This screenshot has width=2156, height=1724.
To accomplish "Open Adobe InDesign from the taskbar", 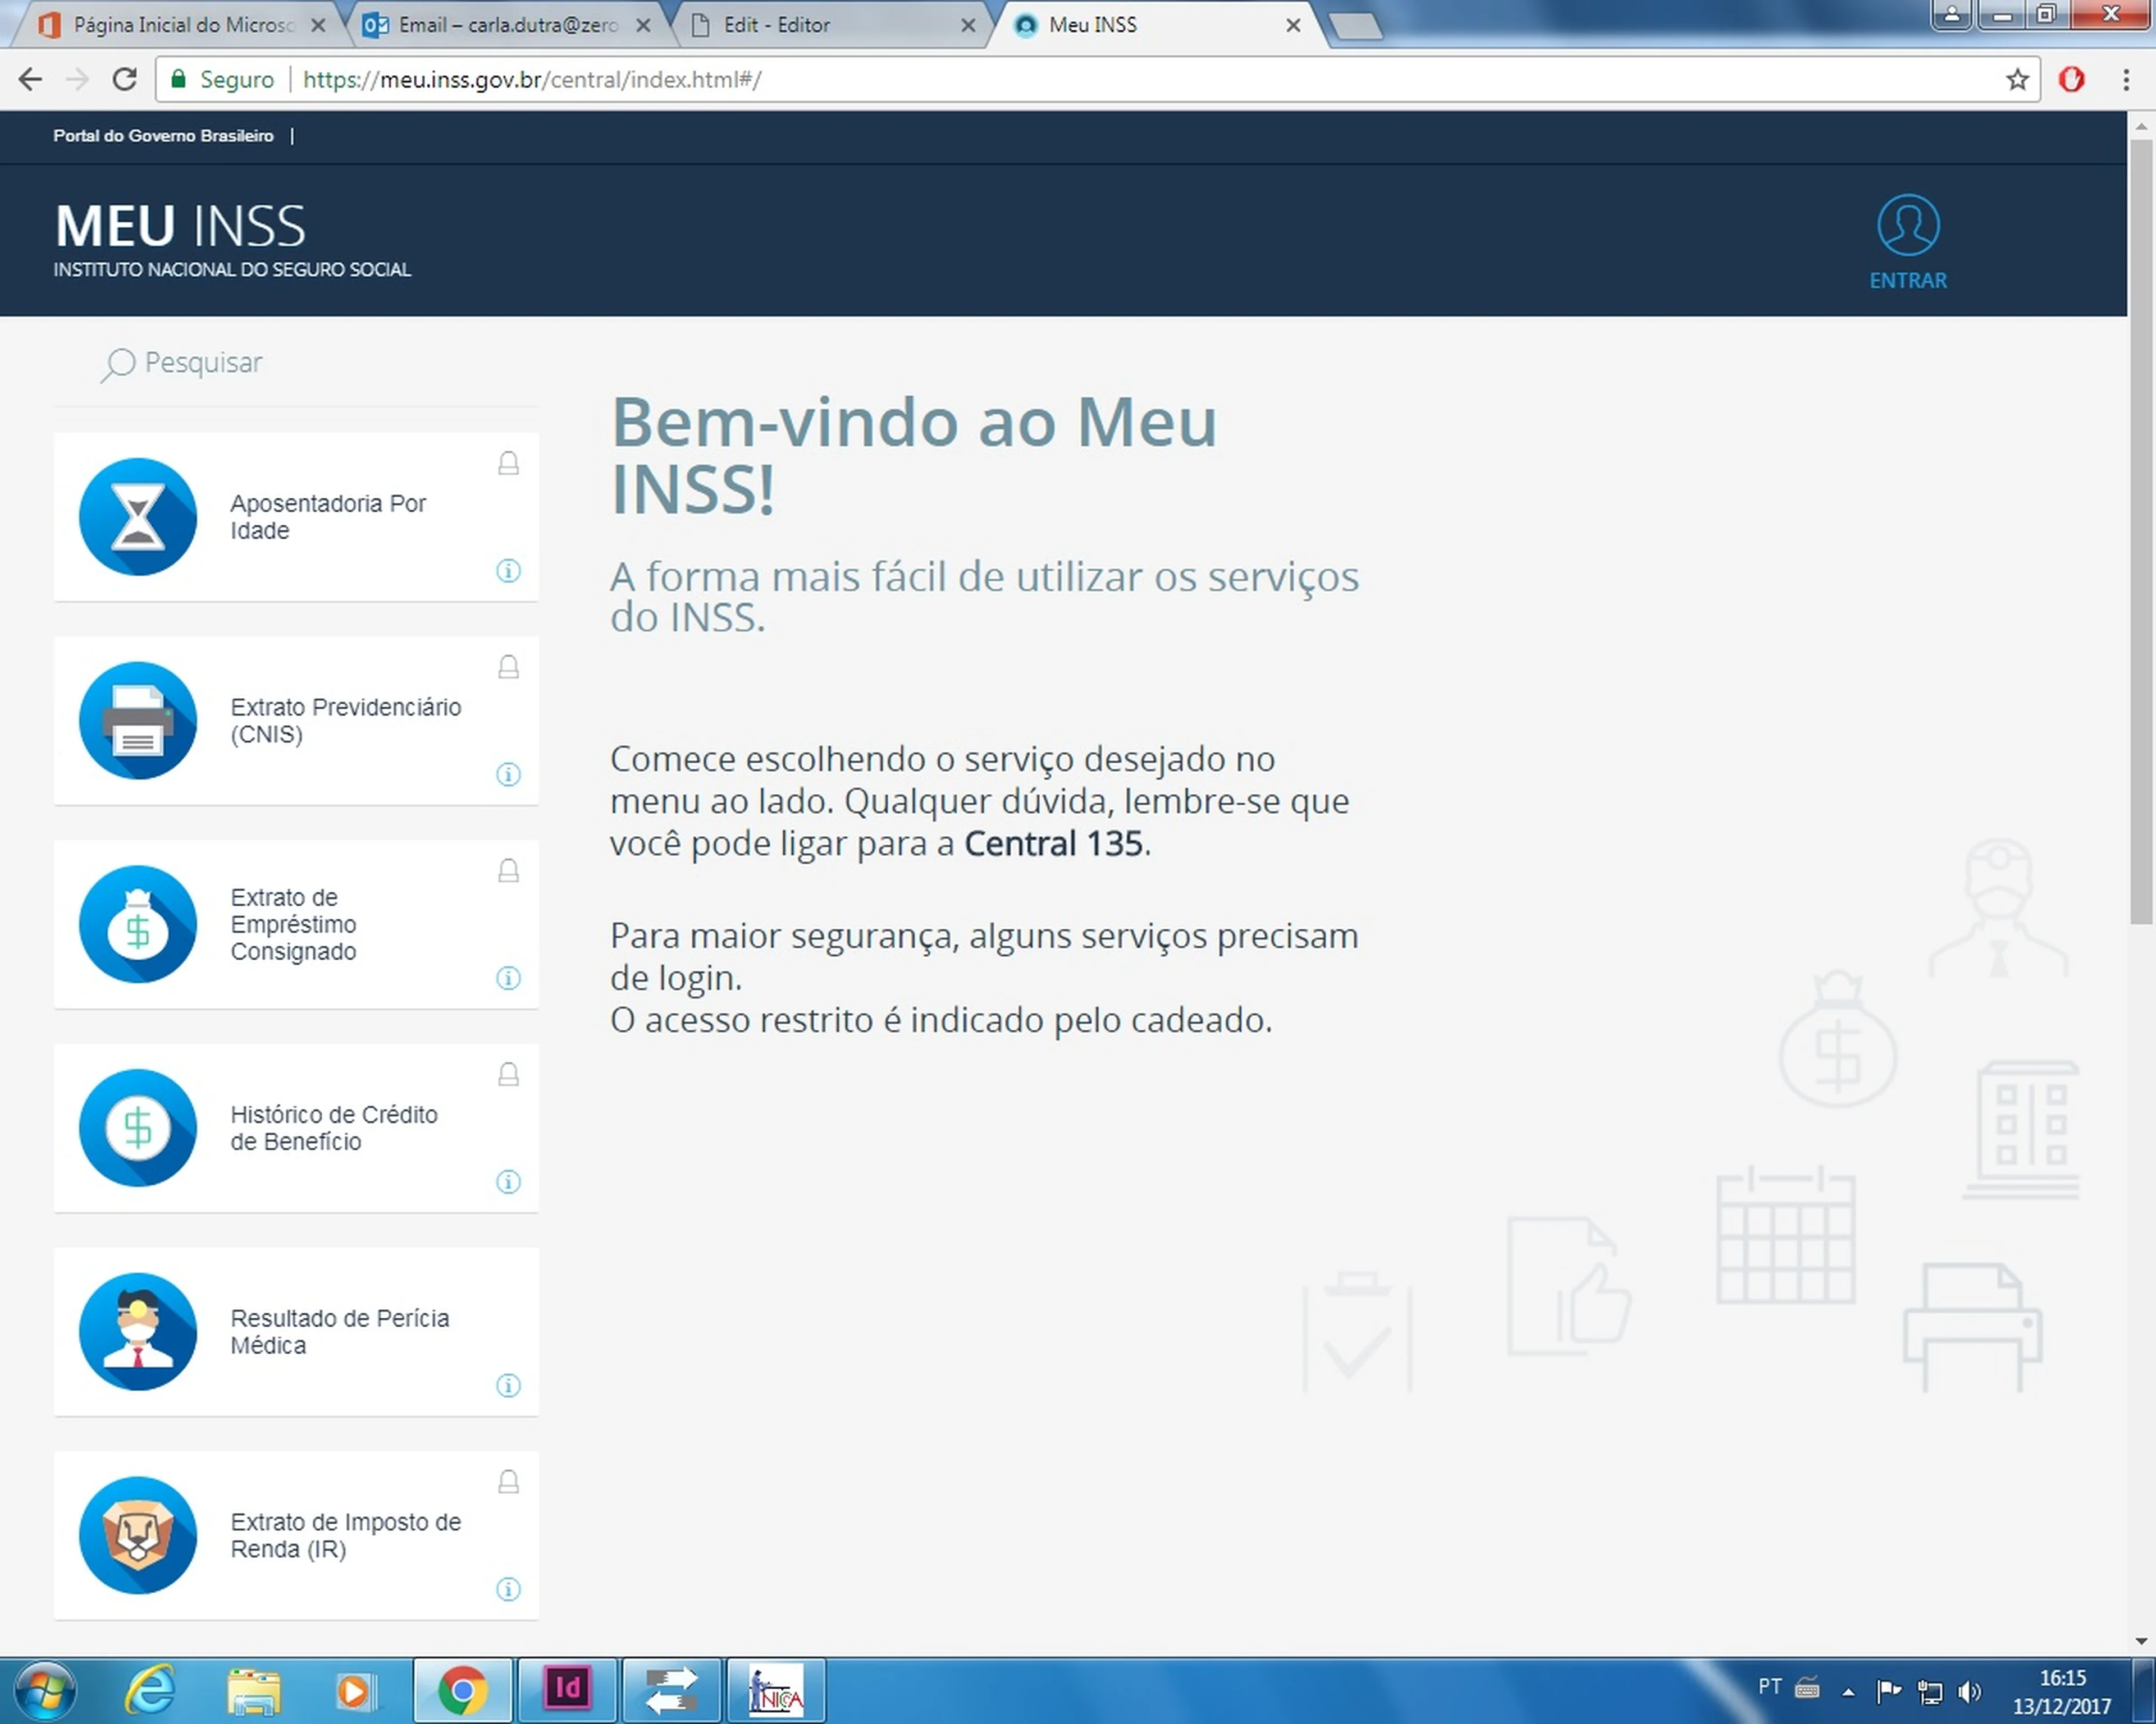I will [567, 1689].
